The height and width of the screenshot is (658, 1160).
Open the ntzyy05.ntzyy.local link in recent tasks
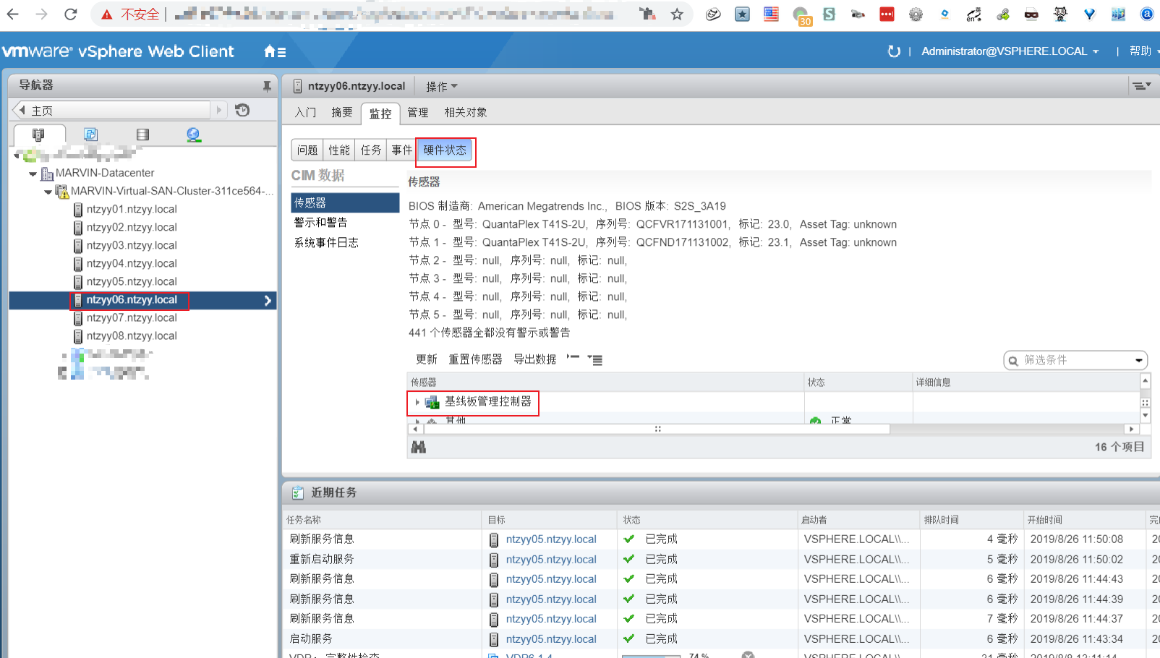[550, 539]
